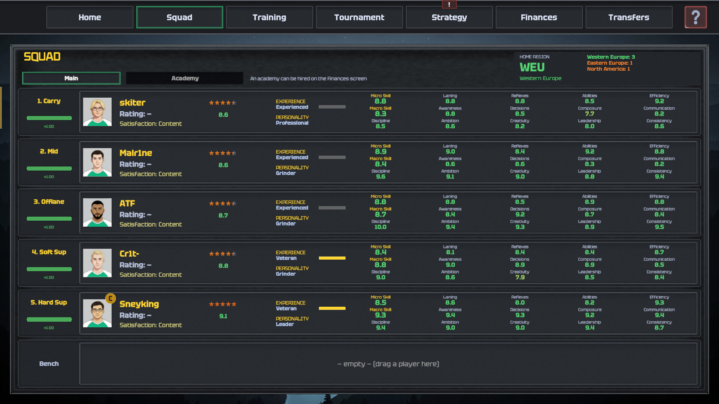Click Cr1t-'s yellow experience bar

pyautogui.click(x=332, y=258)
